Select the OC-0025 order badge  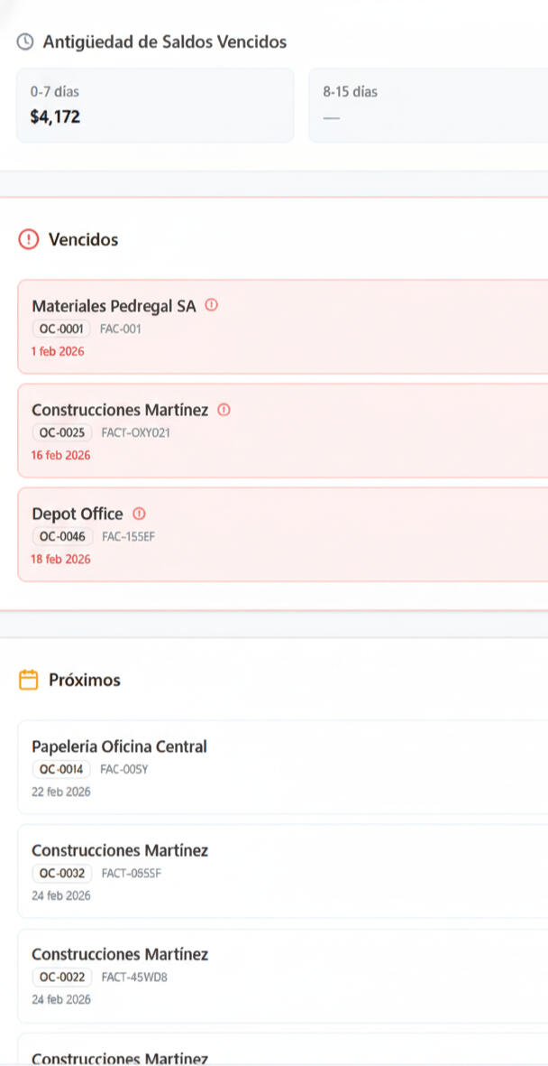coord(62,433)
